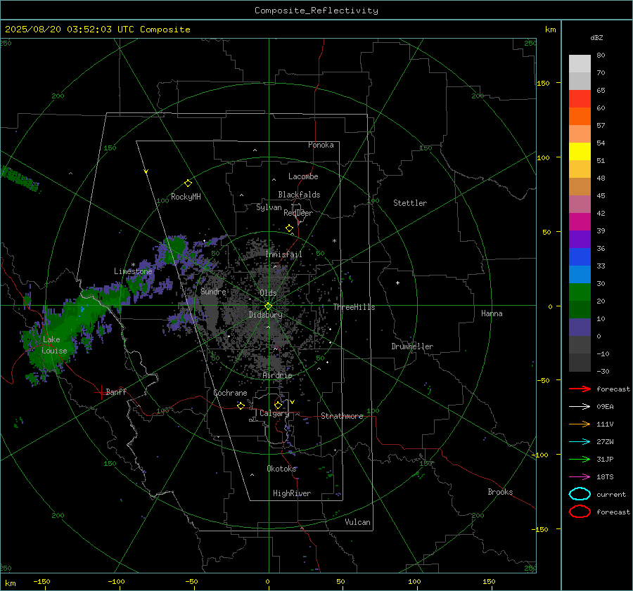The width and height of the screenshot is (633, 591).
Task: Click the orange 111V arrow legend icon
Action: pos(580,424)
